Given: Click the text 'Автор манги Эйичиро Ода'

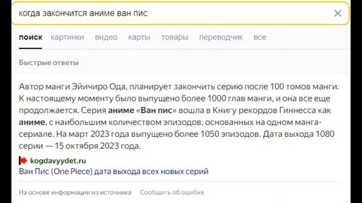Looking at the screenshot, I should 72,87.
